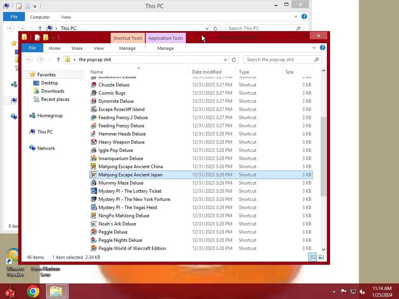Open the network tray icon
The image size is (399, 299).
point(353,292)
